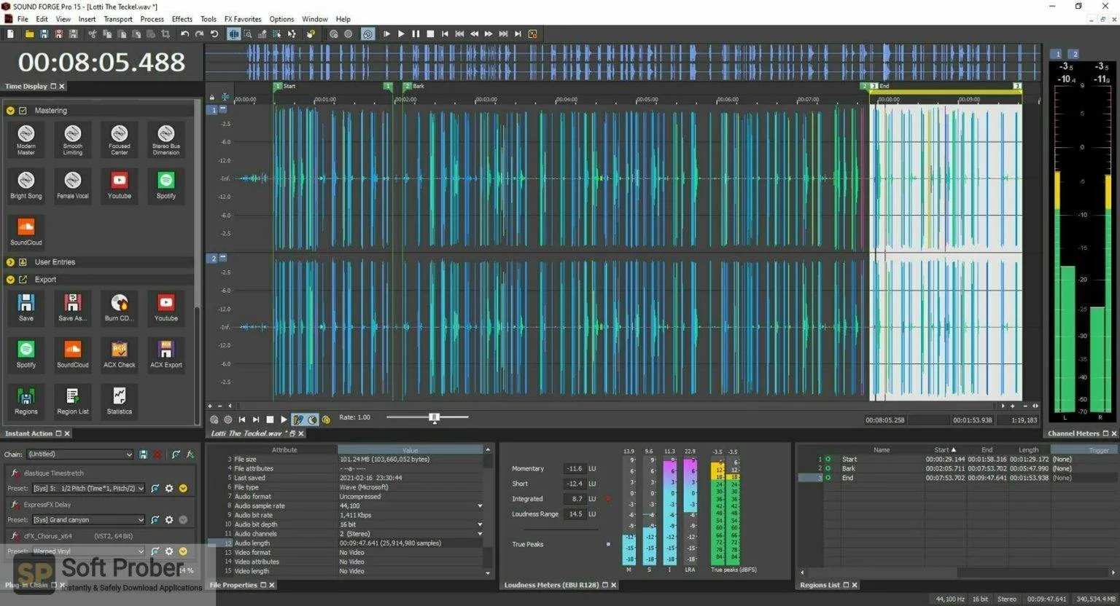Open the Chain (Untitled) dropdown
This screenshot has width=1120, height=606.
79,454
